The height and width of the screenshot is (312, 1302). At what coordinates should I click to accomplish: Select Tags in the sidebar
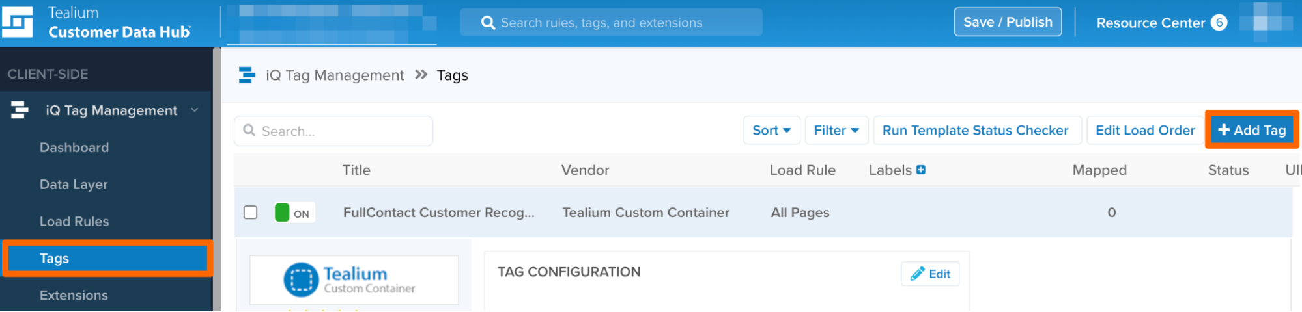107,259
